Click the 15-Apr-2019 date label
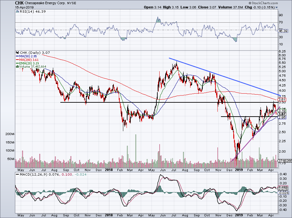Viewport: 292px width, 218px height. click(24, 7)
